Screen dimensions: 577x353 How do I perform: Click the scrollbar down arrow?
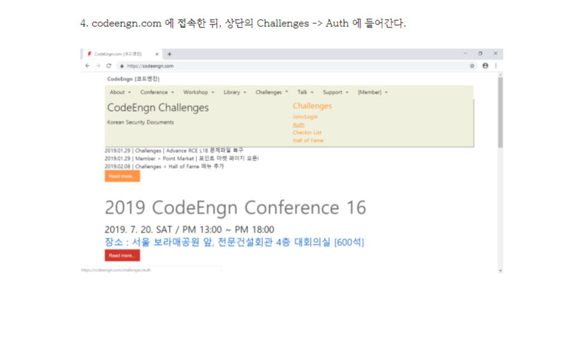coord(500,271)
